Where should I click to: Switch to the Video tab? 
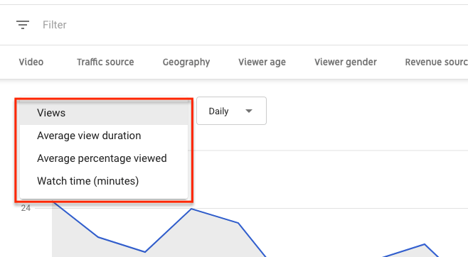(31, 62)
